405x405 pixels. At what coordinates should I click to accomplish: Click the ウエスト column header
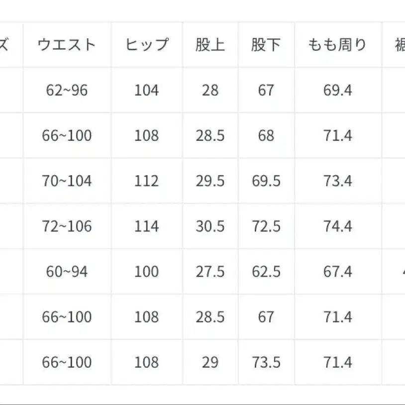click(67, 45)
